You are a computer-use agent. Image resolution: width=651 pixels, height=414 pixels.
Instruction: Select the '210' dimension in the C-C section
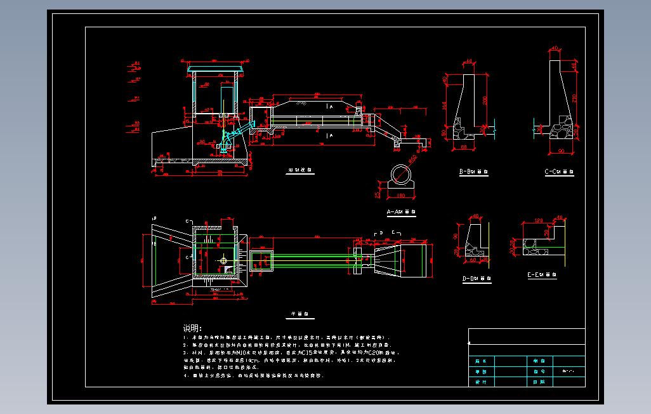(x=574, y=98)
